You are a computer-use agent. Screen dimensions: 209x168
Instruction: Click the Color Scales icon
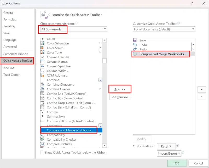click(x=42, y=48)
